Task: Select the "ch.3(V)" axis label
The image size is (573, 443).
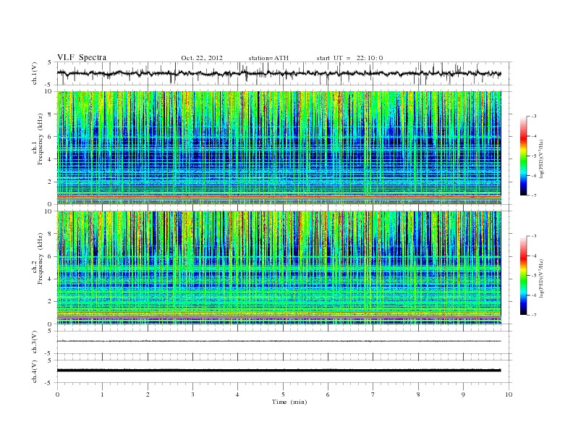Action: coord(35,342)
